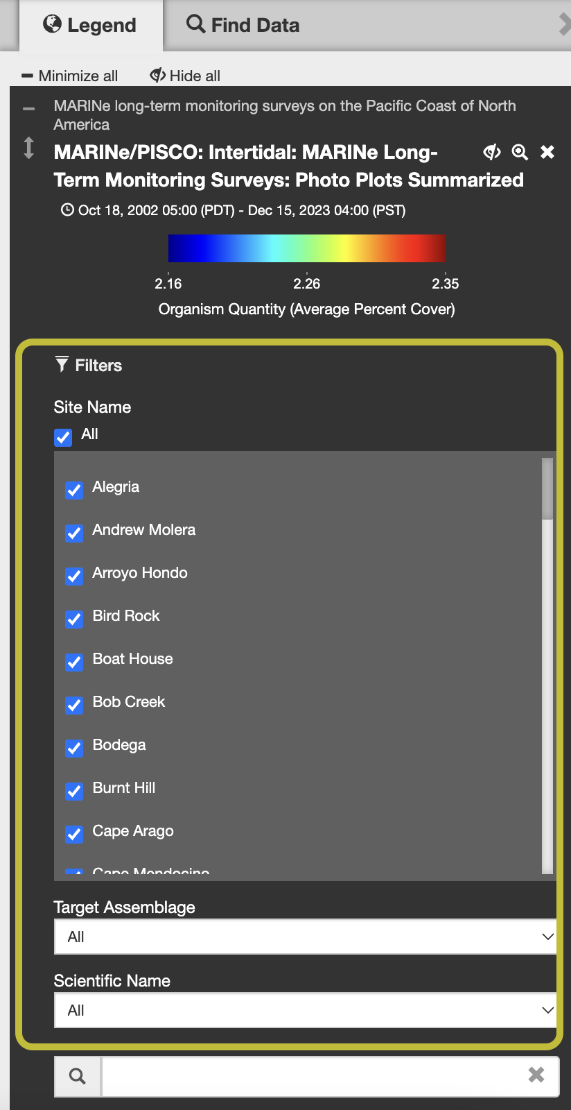Click Hide all layers
The height and width of the screenshot is (1110, 571).
point(185,76)
